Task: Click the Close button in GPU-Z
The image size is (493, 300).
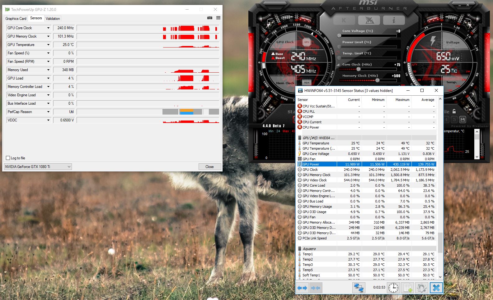Action: coord(209,167)
